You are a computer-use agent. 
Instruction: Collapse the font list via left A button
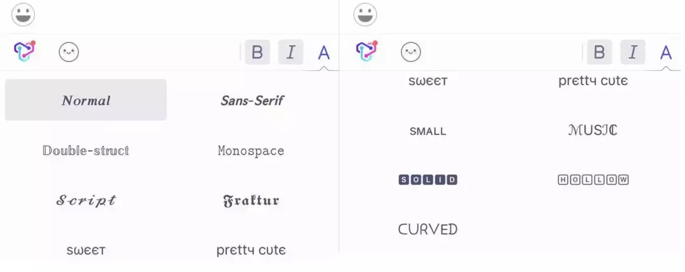pos(323,53)
